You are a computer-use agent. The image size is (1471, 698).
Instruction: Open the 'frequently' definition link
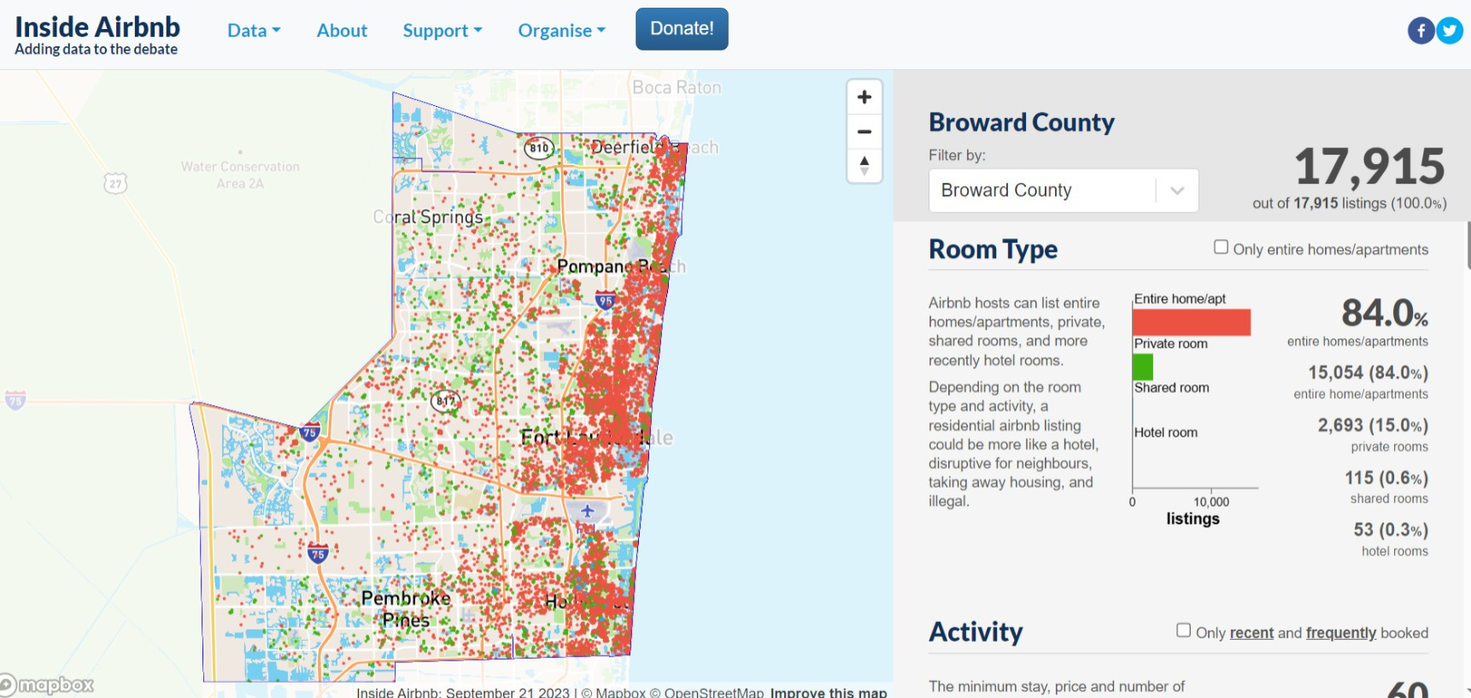click(x=1340, y=633)
